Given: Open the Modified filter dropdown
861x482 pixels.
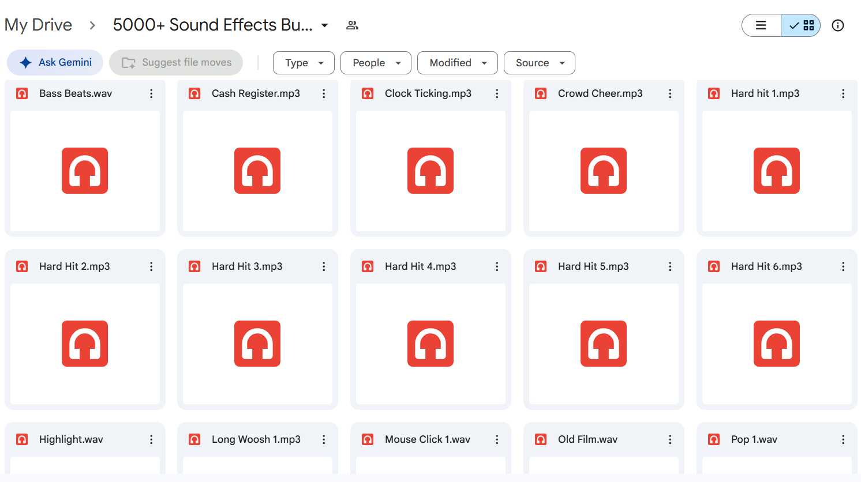Looking at the screenshot, I should 458,63.
